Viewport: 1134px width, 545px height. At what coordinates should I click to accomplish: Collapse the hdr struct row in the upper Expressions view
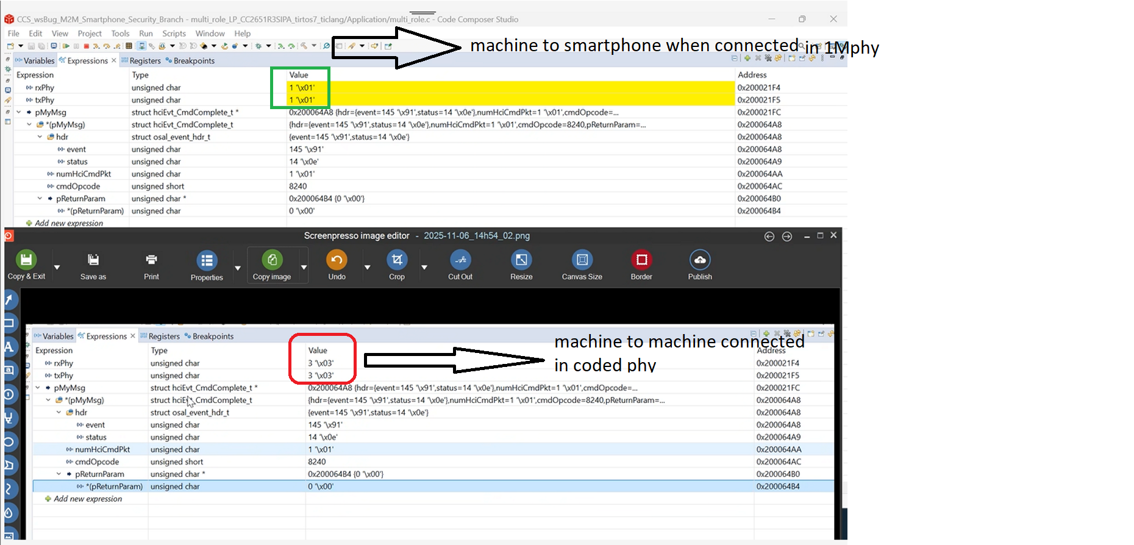click(x=40, y=137)
